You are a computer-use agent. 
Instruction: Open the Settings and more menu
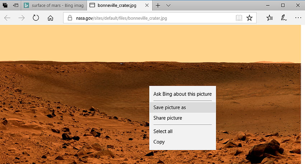[x=298, y=18]
